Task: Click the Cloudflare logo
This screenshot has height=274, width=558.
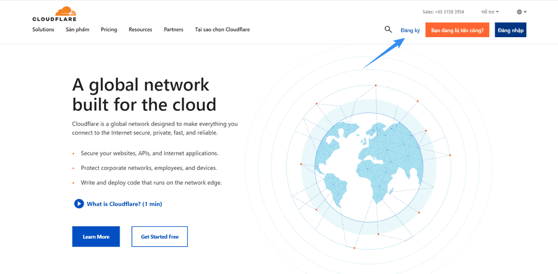Action: 54,14
